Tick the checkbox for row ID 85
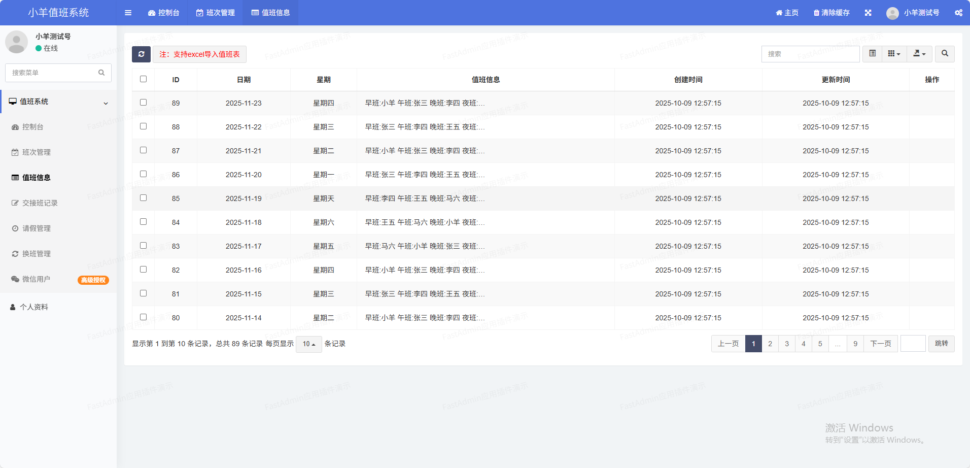970x468 pixels. (x=143, y=198)
